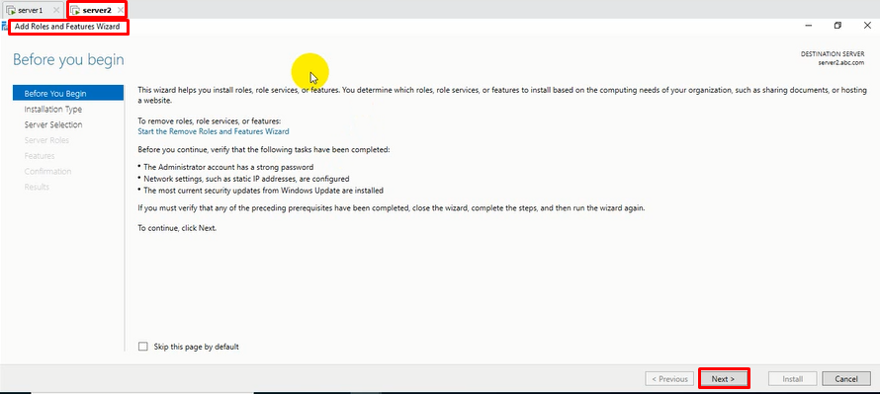Check Skip this page by default
This screenshot has height=394, width=880.
point(143,347)
